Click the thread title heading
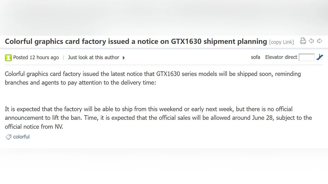Viewport: 328px width, 184px height. 136,41
